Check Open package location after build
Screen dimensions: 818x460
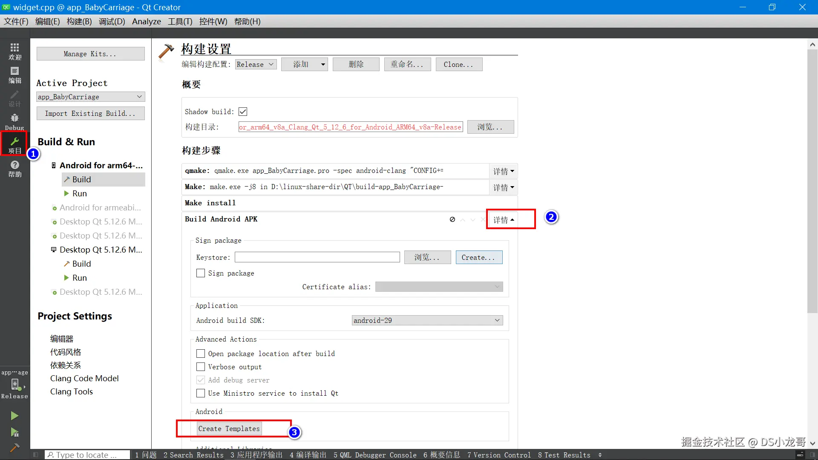pos(201,354)
